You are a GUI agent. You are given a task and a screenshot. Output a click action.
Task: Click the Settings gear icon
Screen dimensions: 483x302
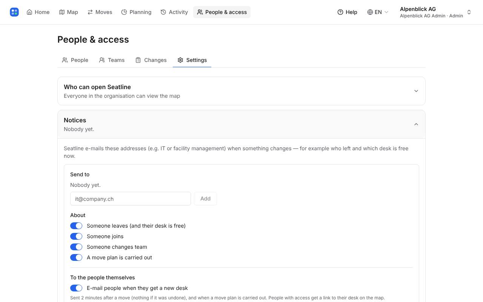pos(180,60)
